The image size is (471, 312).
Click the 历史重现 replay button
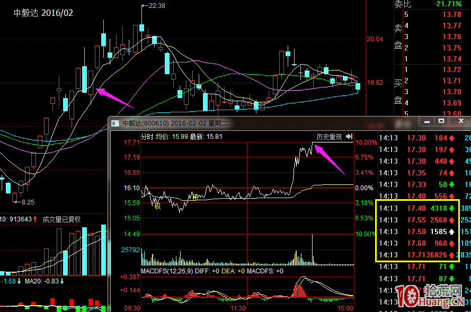(328, 137)
